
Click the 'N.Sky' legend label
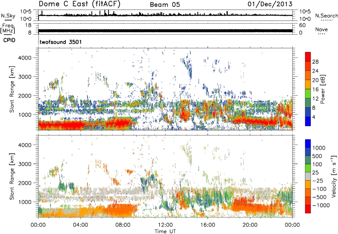point(8,16)
